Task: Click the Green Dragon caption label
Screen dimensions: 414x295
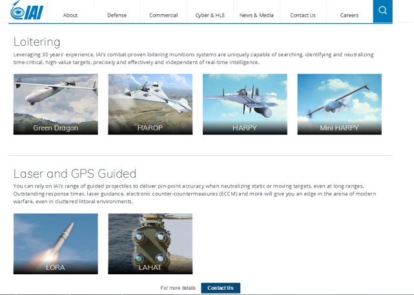Action: tap(56, 128)
